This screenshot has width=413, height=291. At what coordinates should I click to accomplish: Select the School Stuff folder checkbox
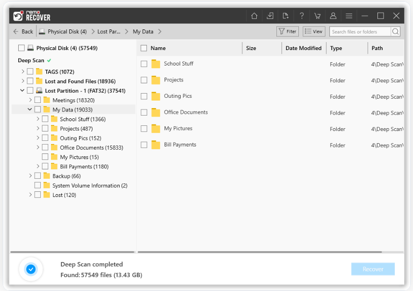pos(144,64)
